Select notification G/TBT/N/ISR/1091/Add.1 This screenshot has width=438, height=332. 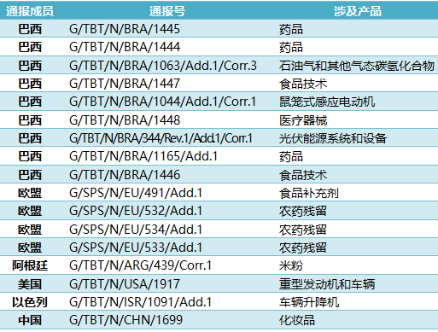click(x=140, y=302)
